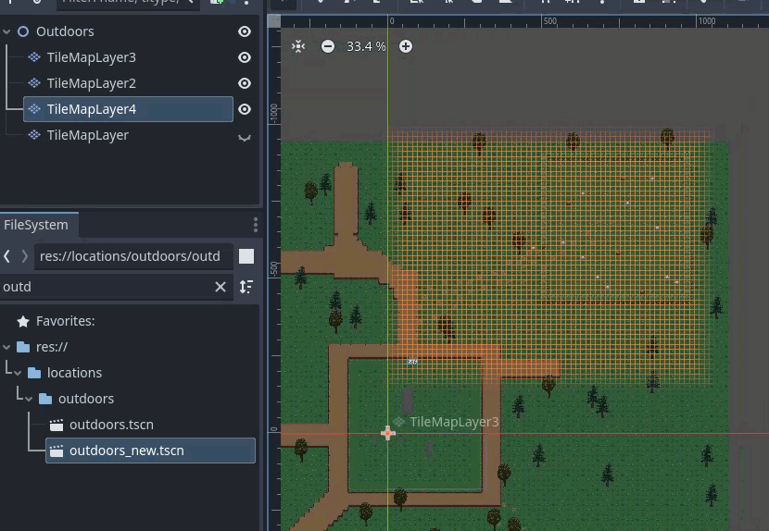Show the hidden TileMapLayer node
This screenshot has width=769, height=531.
(245, 136)
